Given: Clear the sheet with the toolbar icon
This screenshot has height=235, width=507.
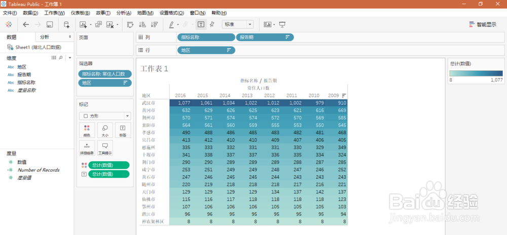Looking at the screenshot, I should tap(110, 24).
